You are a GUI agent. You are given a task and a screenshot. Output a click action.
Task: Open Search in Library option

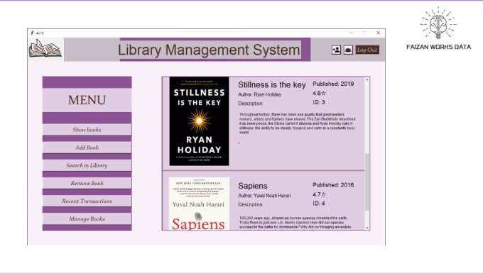pyautogui.click(x=87, y=165)
